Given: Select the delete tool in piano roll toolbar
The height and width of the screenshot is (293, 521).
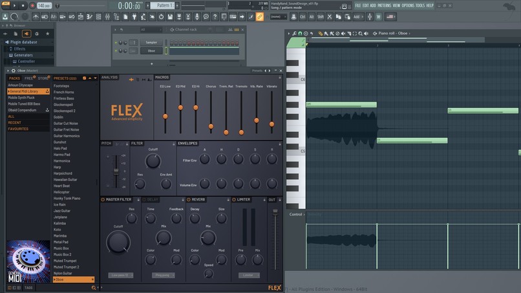Looking at the screenshot, I should (337, 34).
